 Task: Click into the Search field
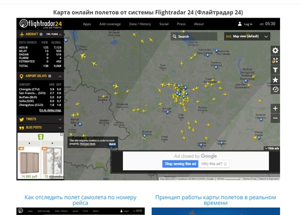(194, 36)
